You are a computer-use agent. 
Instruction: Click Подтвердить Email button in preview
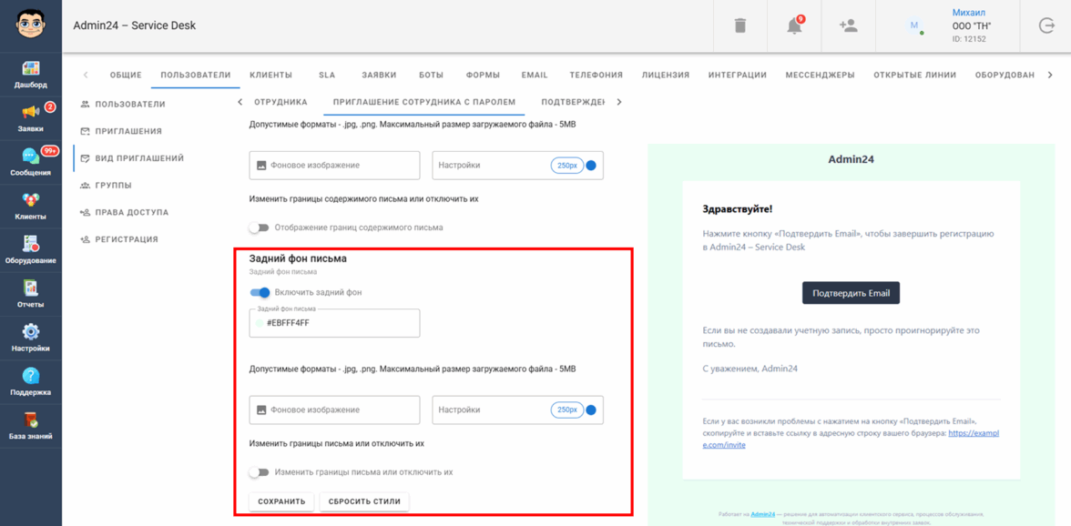[851, 293]
